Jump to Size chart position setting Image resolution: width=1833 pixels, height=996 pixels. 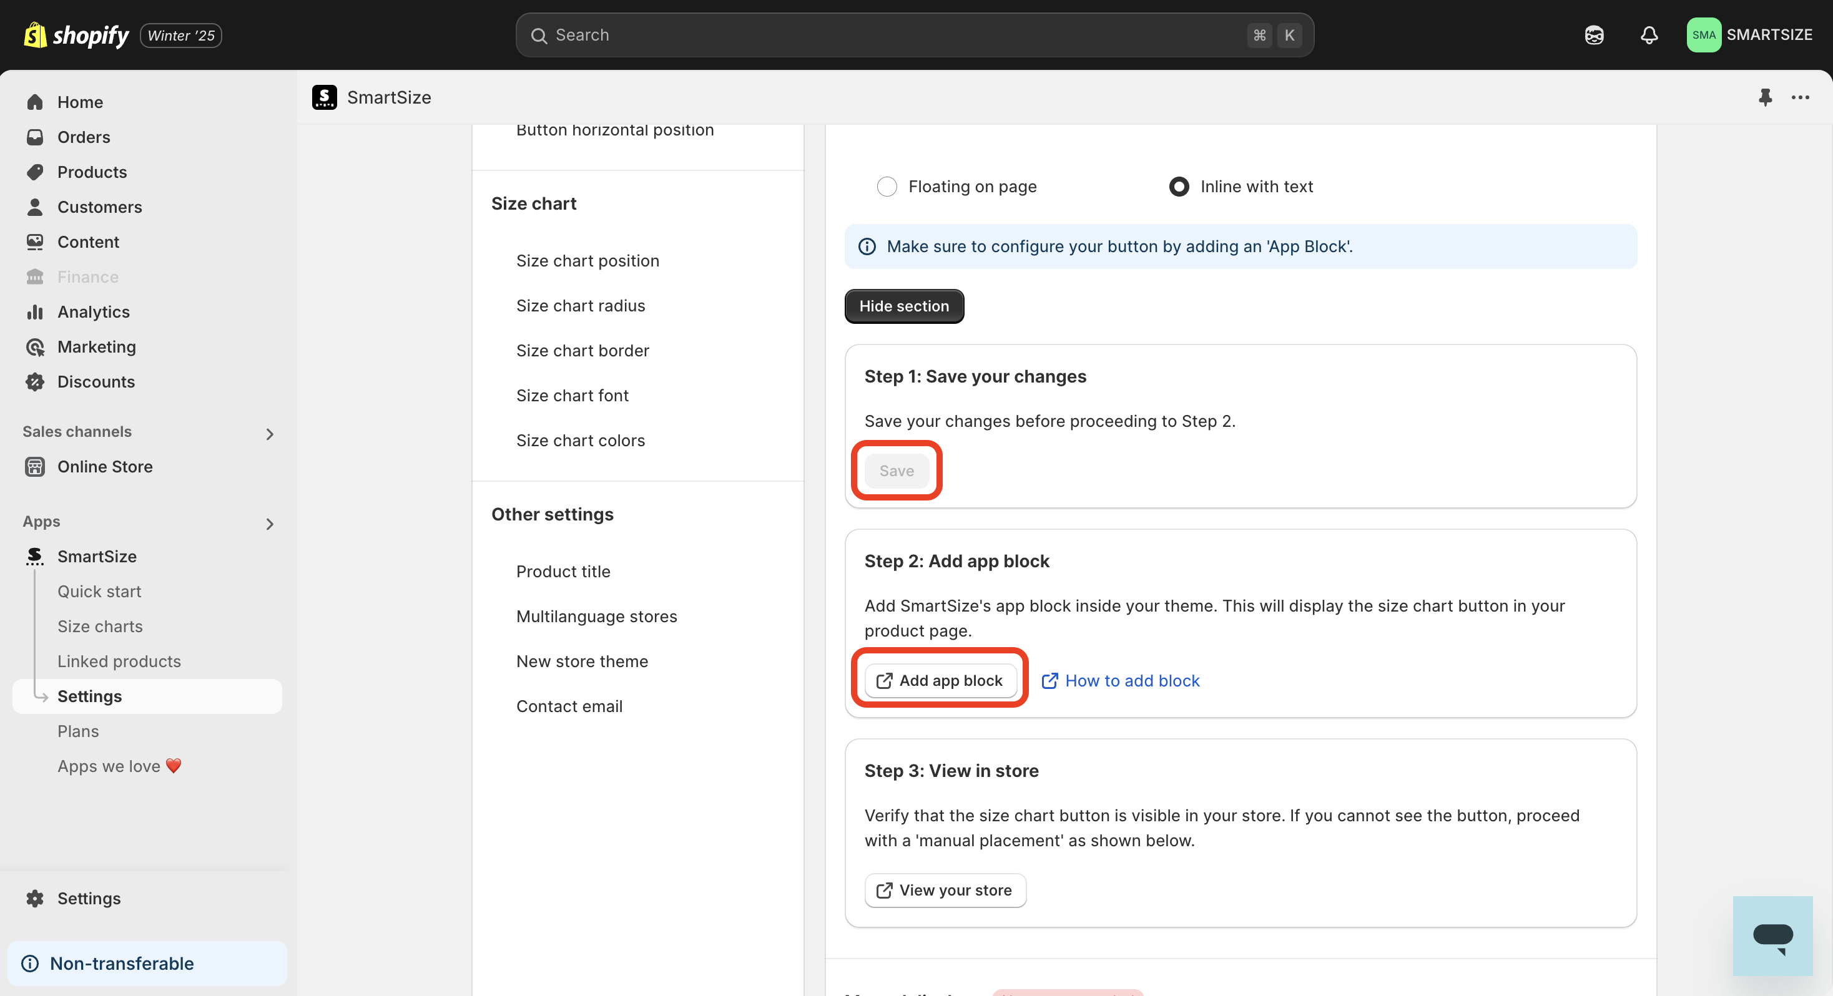pos(587,260)
